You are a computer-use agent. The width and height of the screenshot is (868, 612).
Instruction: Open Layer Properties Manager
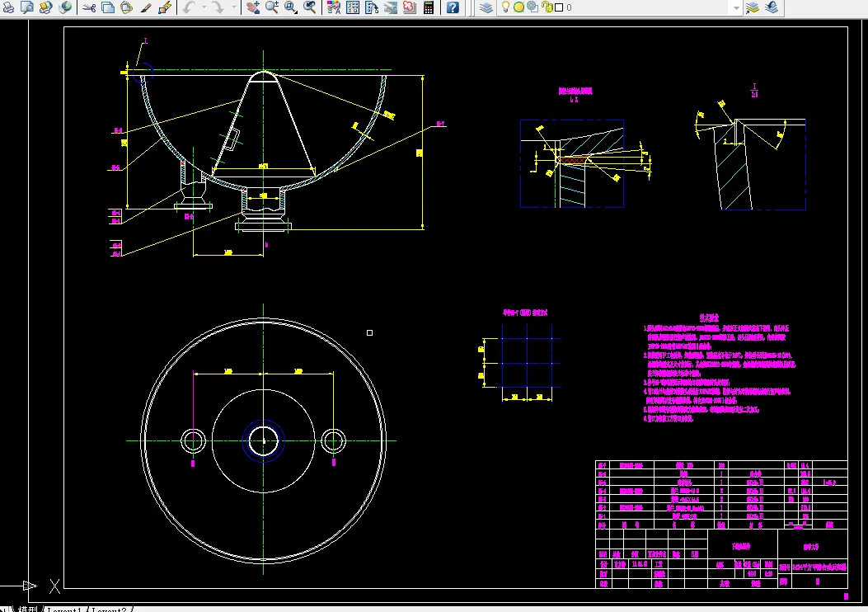pyautogui.click(x=486, y=7)
